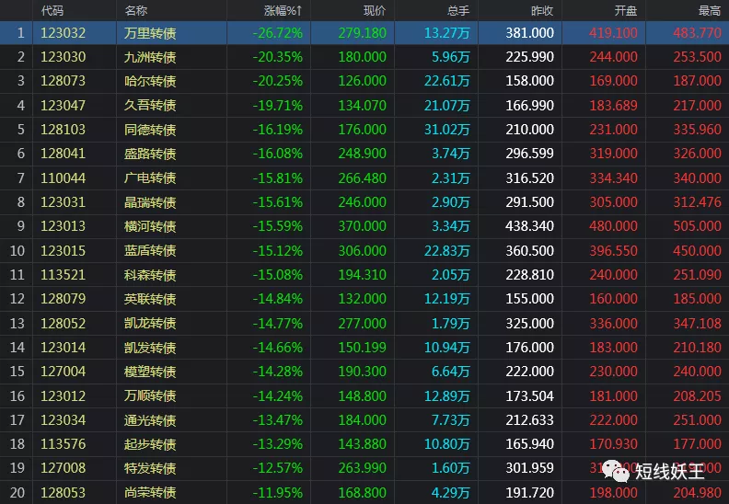Select the 万里转债 row
The width and height of the screenshot is (729, 504).
[x=150, y=32]
